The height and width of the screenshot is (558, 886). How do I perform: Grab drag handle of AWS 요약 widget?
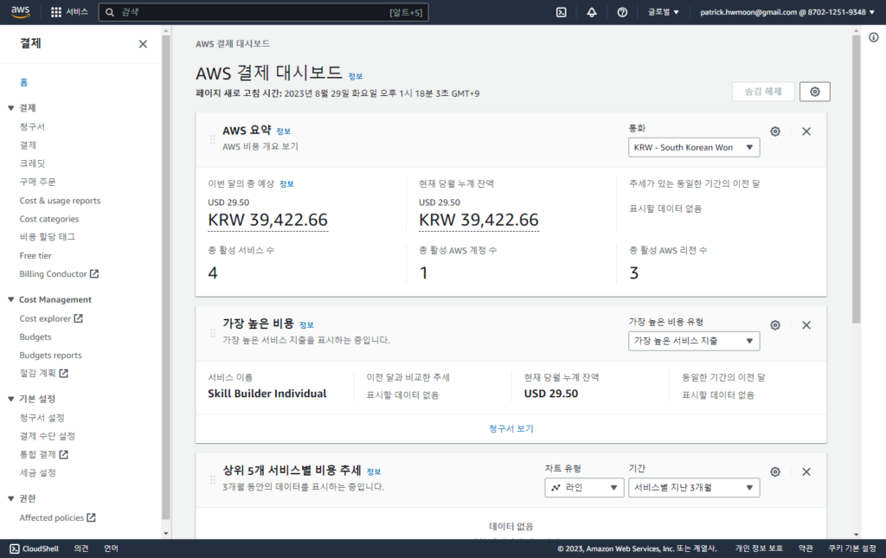point(213,139)
